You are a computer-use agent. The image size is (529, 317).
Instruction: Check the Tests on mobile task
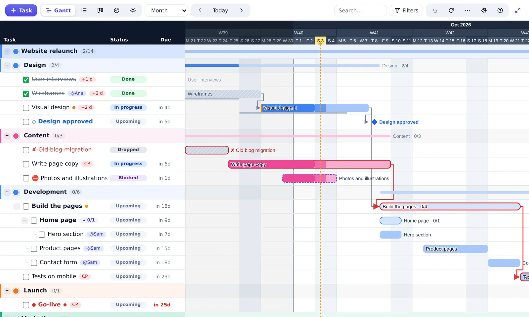(26, 277)
